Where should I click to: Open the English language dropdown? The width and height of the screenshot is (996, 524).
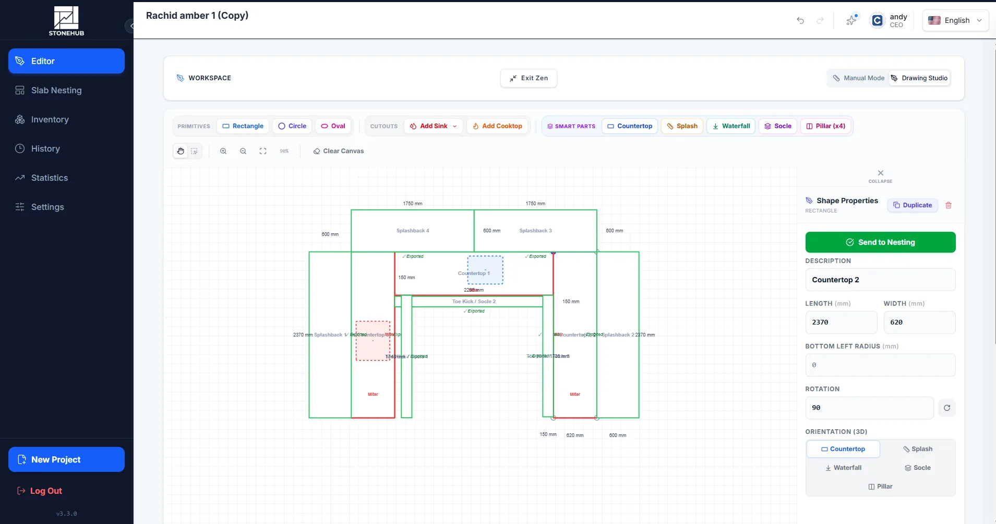tap(955, 20)
